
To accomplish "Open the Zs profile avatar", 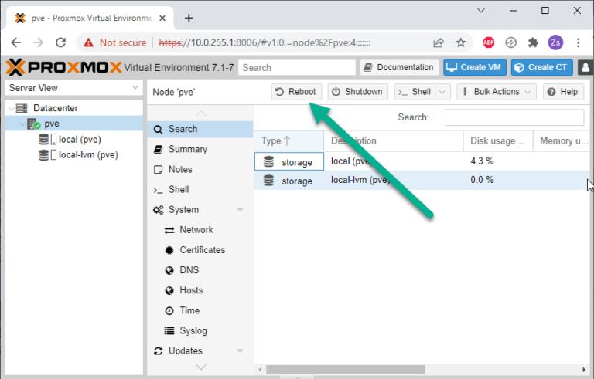I will pyautogui.click(x=555, y=42).
